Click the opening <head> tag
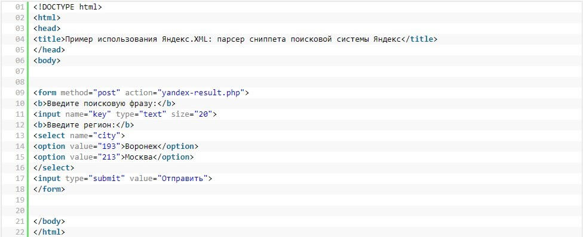The width and height of the screenshot is (583, 237). pos(47,29)
